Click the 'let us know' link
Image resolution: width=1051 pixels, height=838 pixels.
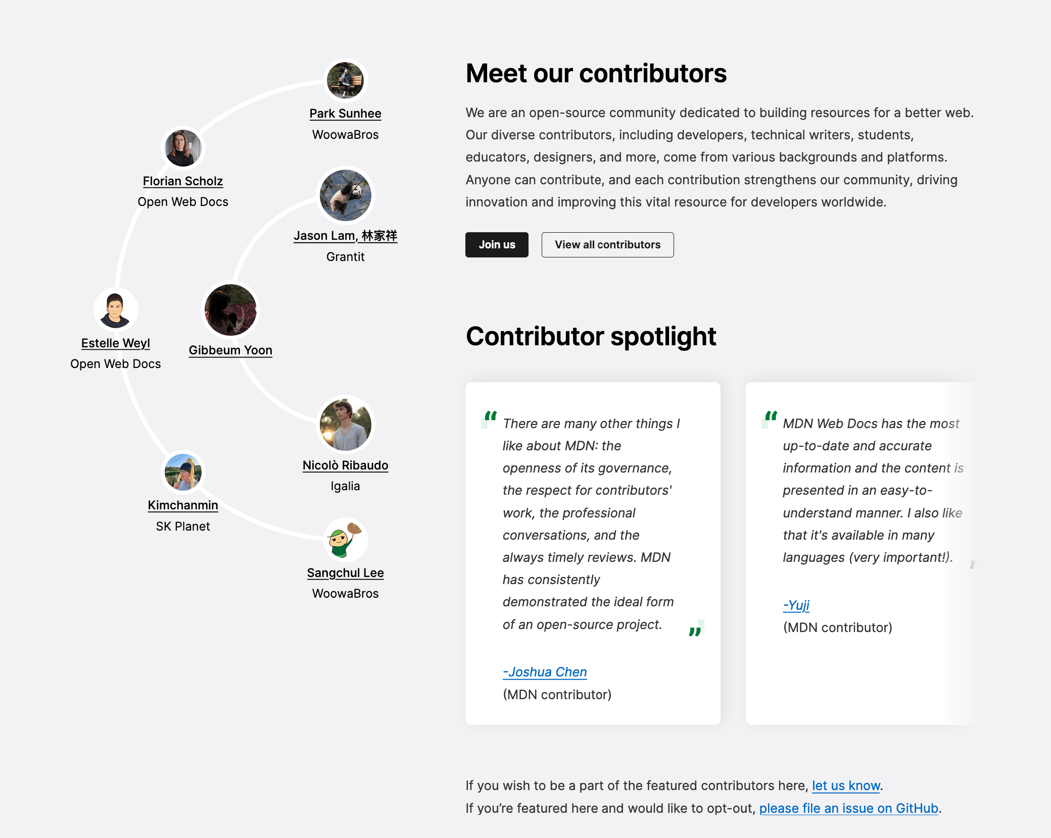point(845,785)
